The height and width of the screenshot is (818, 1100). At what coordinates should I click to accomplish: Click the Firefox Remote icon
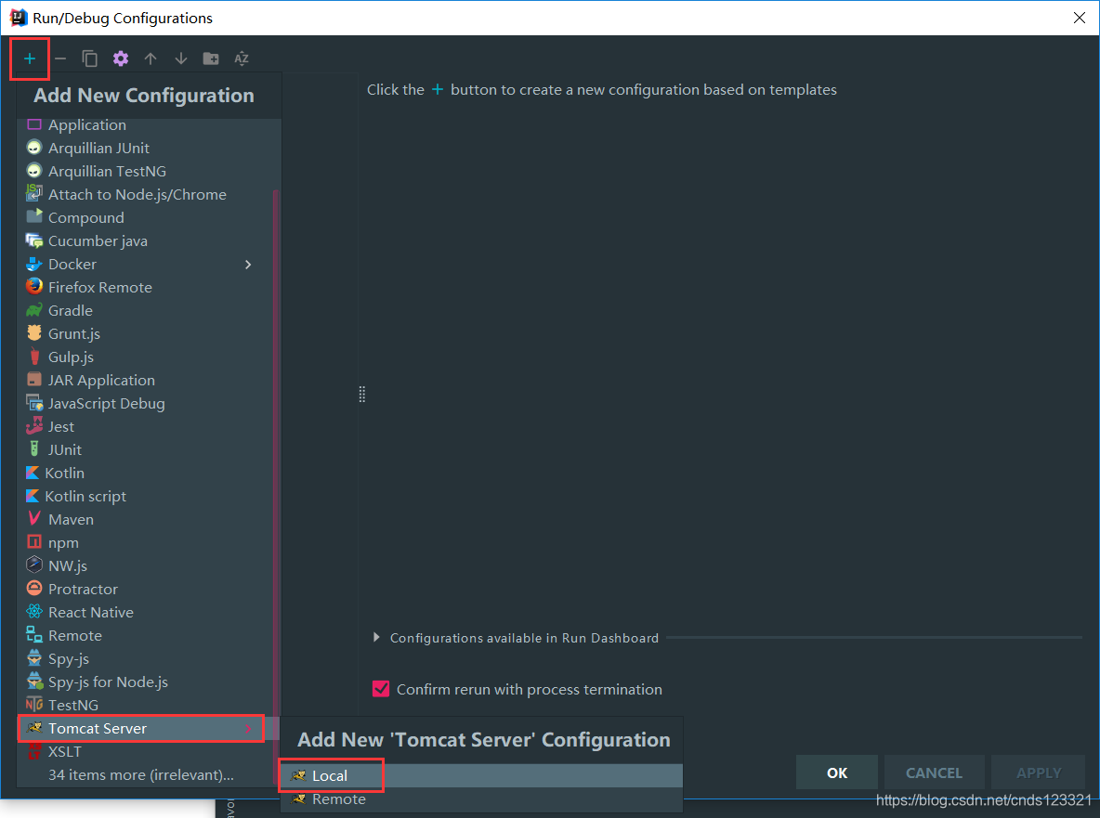tap(33, 287)
